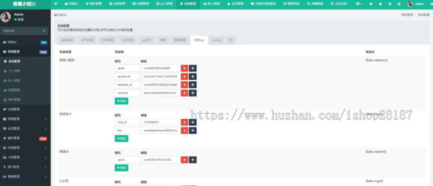Expand 权限管理 in the sidebar
Screen dimensions: 433x186
tap(25, 119)
